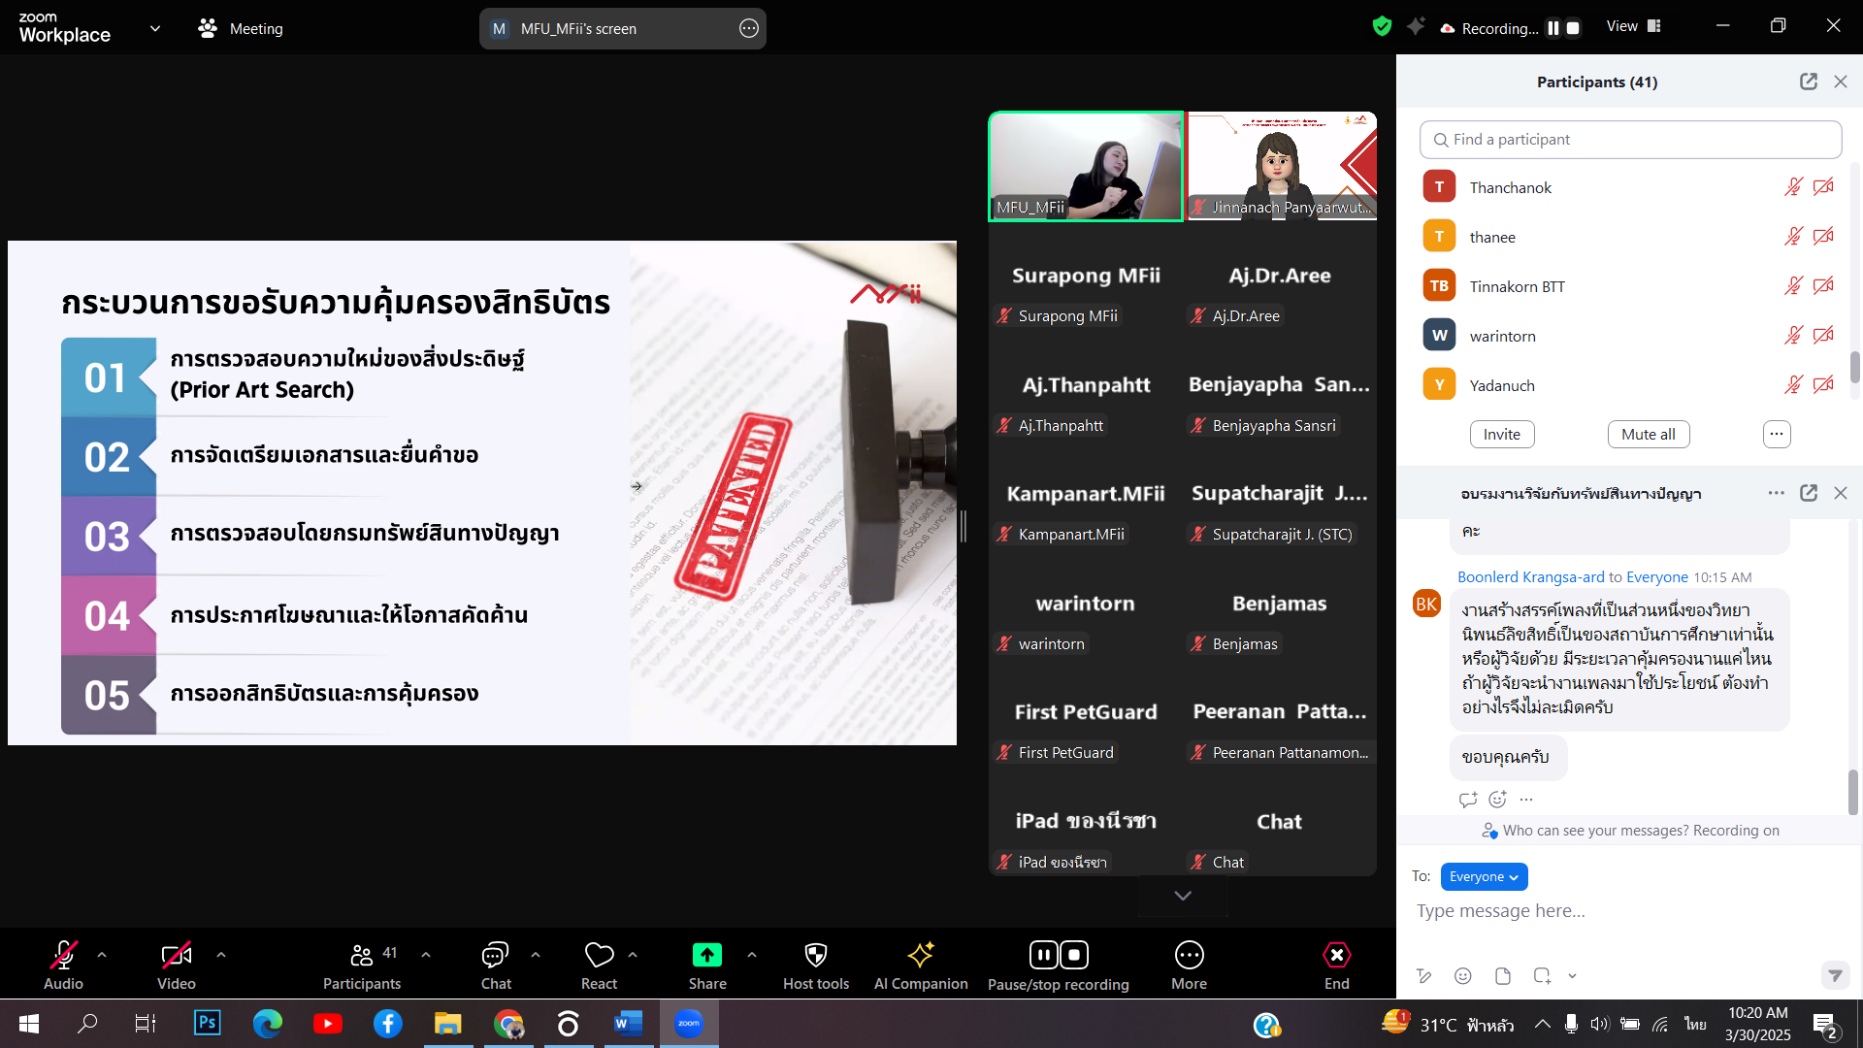The image size is (1863, 1048).
Task: Open the emoji picker in chat
Action: 1463,976
